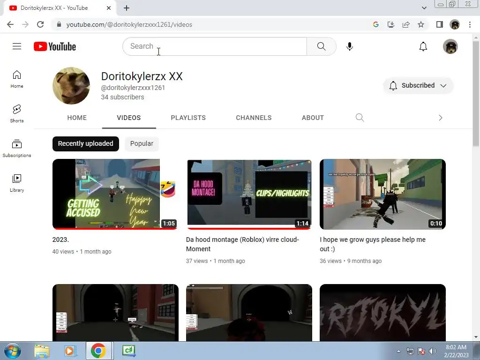Click the volume speaker tray icon
The height and width of the screenshot is (360, 480).
pos(433,351)
